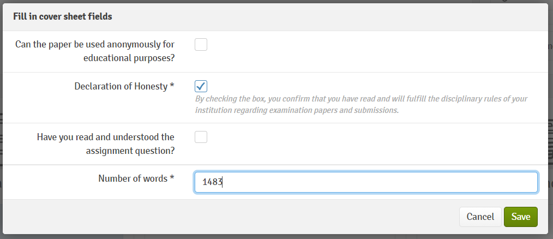
Task: Click the asterisk beside Declaration of Honesty
Action: point(172,86)
